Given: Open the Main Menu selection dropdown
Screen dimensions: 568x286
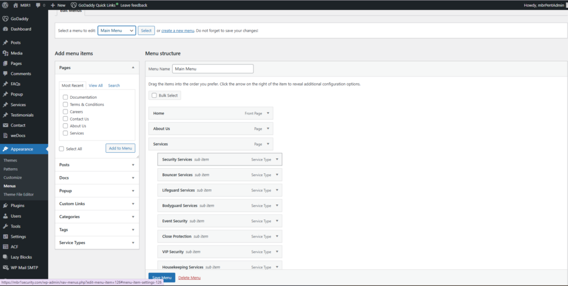Looking at the screenshot, I should coord(116,31).
